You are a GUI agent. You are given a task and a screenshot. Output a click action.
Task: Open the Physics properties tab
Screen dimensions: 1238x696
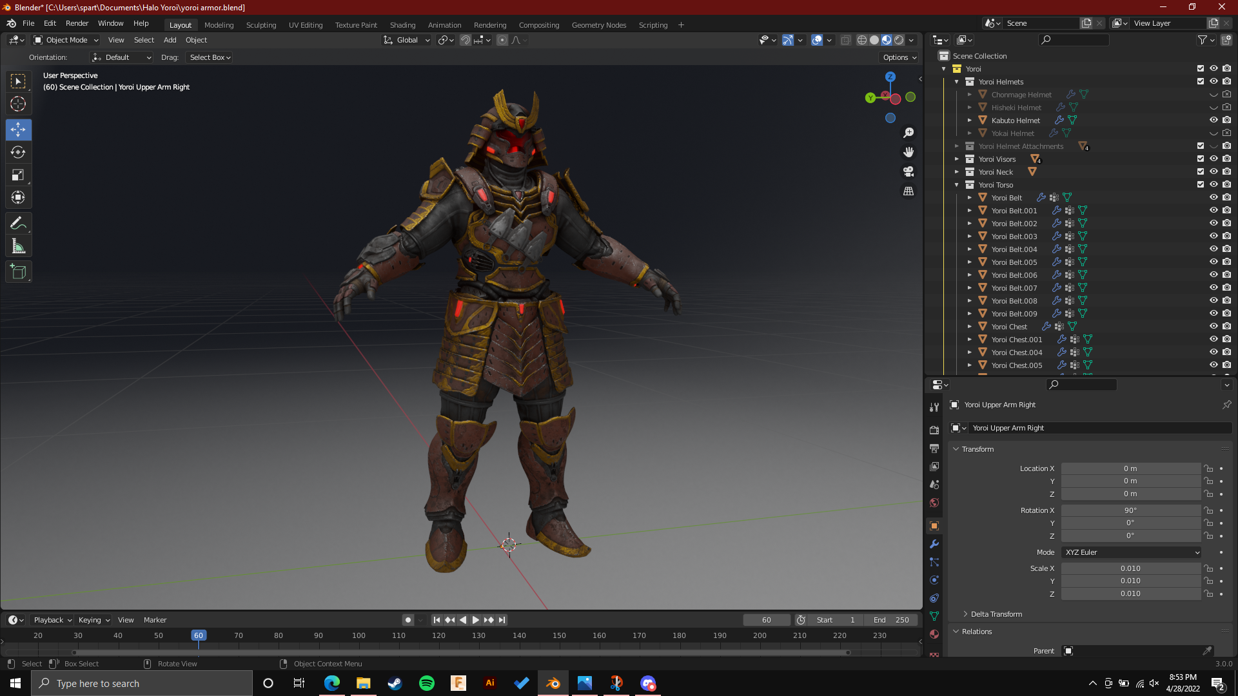934,580
